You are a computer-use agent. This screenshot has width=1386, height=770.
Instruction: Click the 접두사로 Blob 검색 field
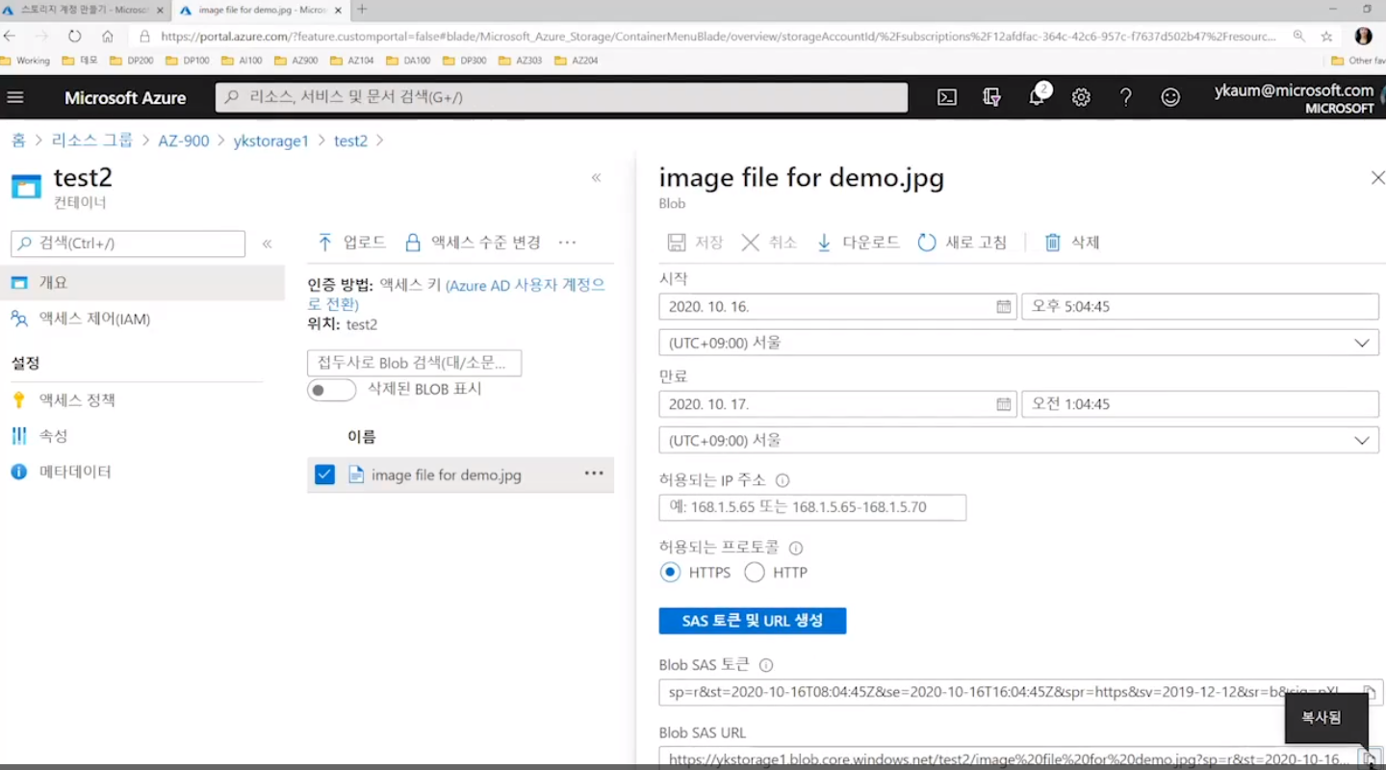(x=414, y=363)
